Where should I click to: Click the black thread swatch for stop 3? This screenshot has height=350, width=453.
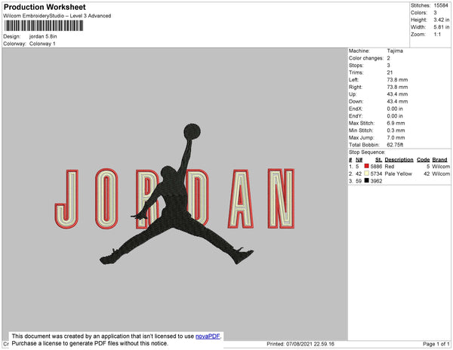click(366, 181)
